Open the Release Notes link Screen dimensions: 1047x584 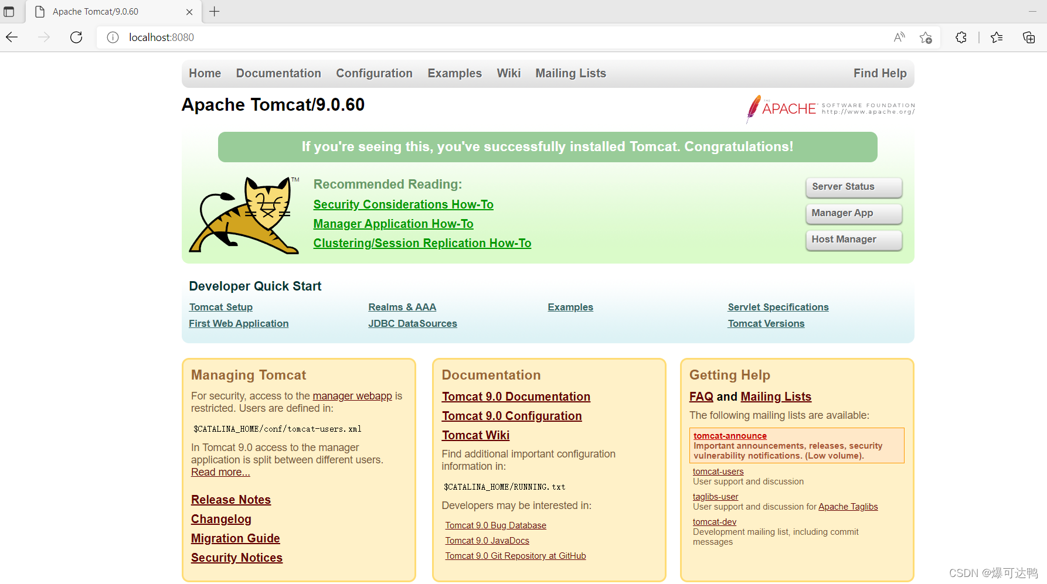(x=231, y=500)
